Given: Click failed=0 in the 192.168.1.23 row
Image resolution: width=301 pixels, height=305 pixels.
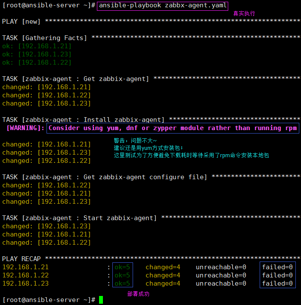Looking at the screenshot, I should (277, 283).
